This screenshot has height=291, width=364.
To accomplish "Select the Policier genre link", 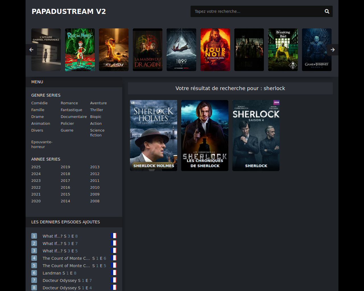I will [x=67, y=123].
